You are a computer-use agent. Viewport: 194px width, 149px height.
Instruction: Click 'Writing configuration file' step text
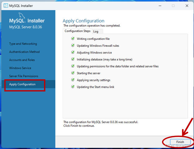pyautogui.click(x=93, y=39)
